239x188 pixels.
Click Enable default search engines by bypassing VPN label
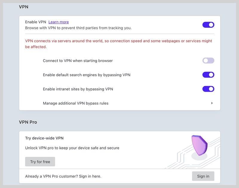[87, 75]
